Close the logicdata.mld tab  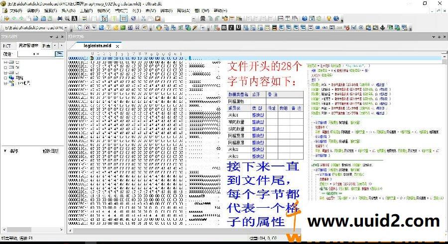coord(117,46)
